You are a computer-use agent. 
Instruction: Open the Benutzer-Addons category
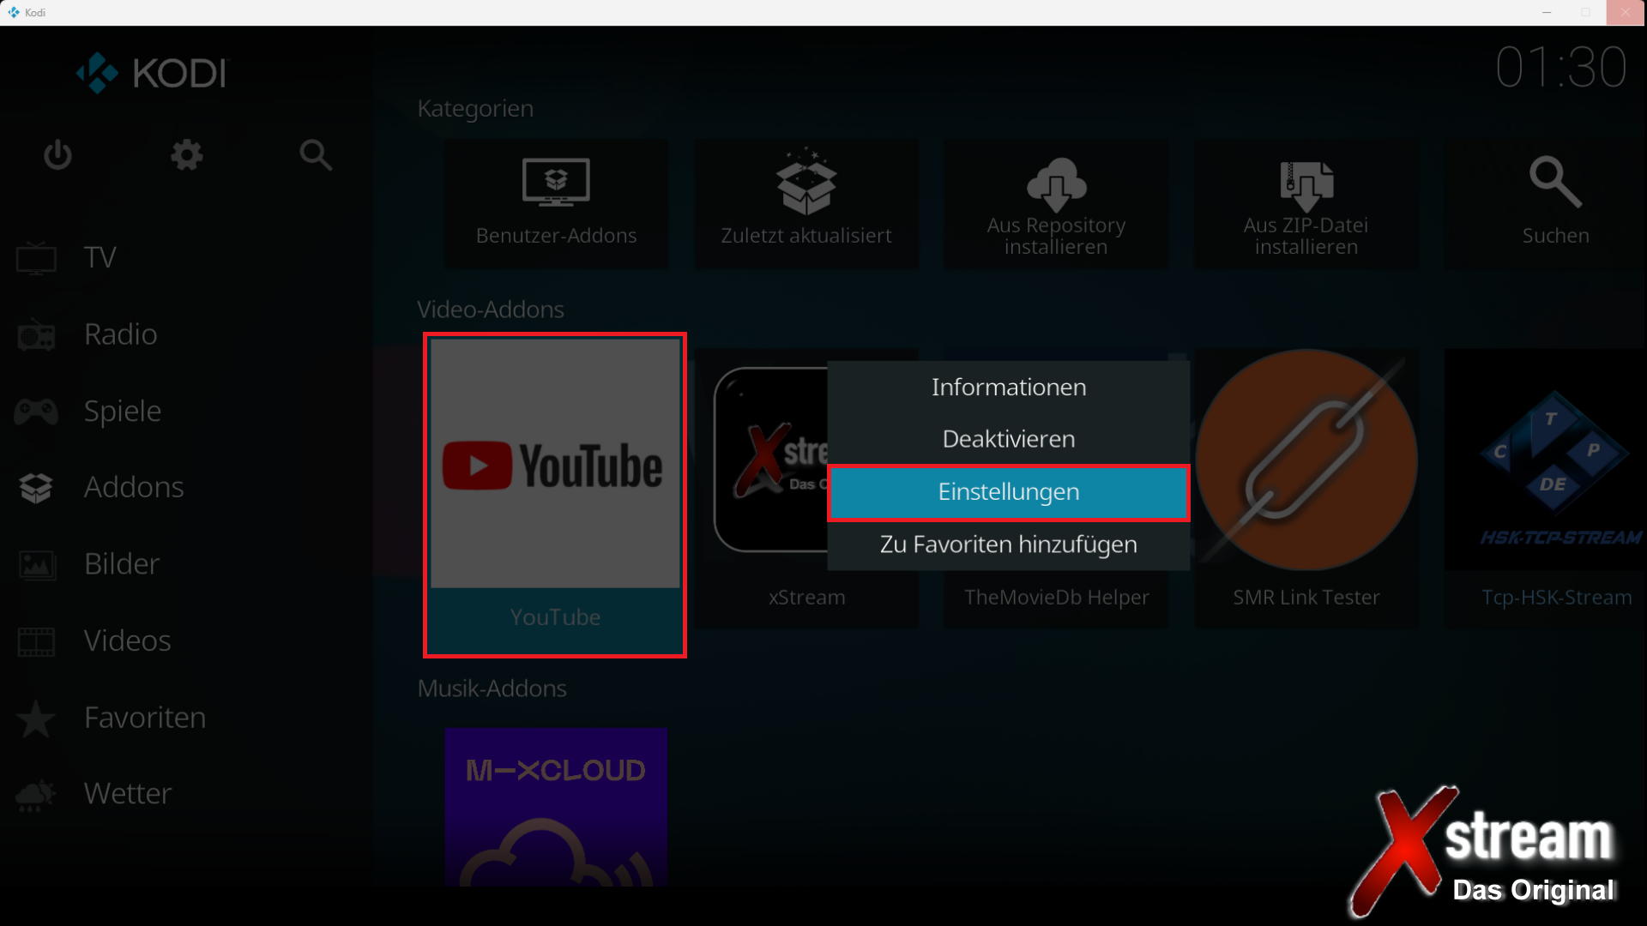(556, 204)
